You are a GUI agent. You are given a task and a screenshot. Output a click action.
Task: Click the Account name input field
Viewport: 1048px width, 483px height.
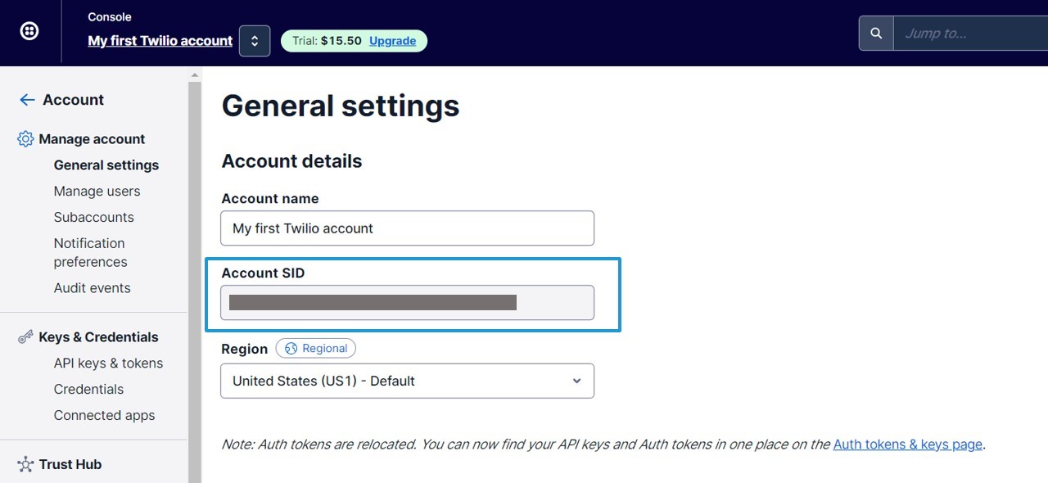(407, 228)
